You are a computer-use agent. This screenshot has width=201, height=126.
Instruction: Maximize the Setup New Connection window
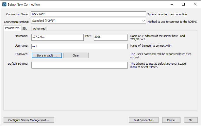183,4
